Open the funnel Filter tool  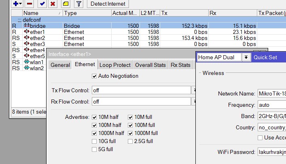coord(79,4)
